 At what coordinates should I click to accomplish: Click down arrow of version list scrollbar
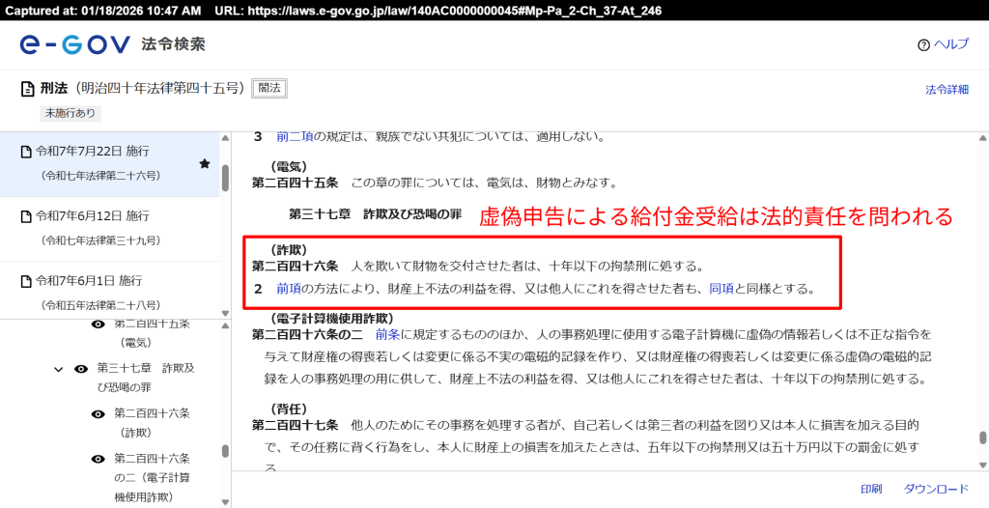[225, 313]
